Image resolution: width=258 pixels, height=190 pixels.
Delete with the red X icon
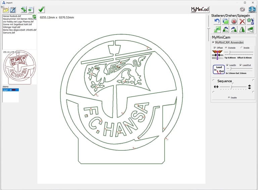coord(242,21)
